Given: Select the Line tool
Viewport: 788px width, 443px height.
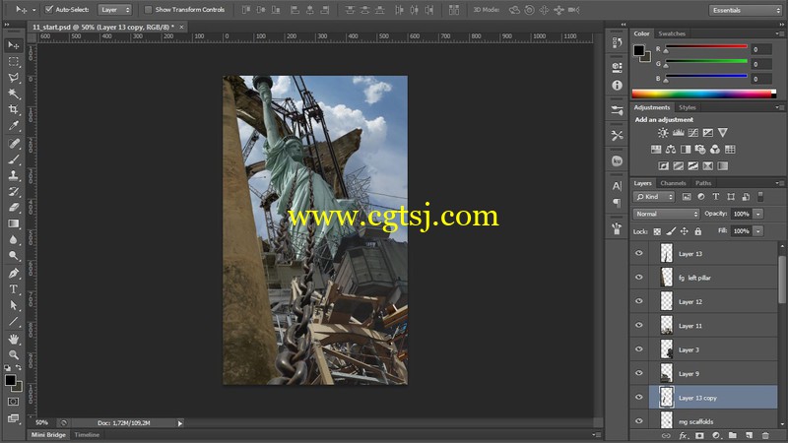Looking at the screenshot, I should [x=14, y=322].
